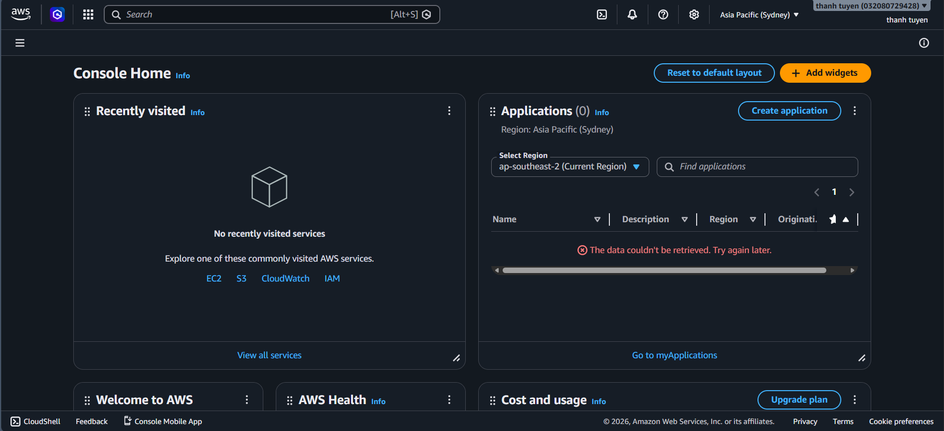Open the thanh tuyen account menu
944x431 pixels.
point(871,6)
